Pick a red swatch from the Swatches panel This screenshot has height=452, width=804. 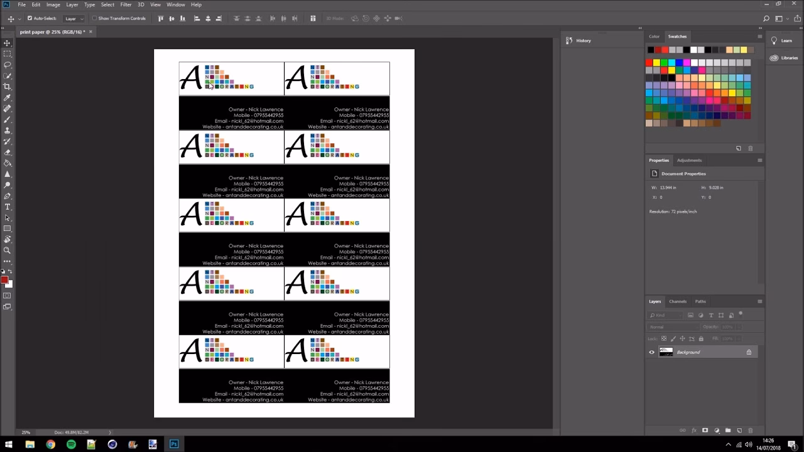(x=648, y=62)
